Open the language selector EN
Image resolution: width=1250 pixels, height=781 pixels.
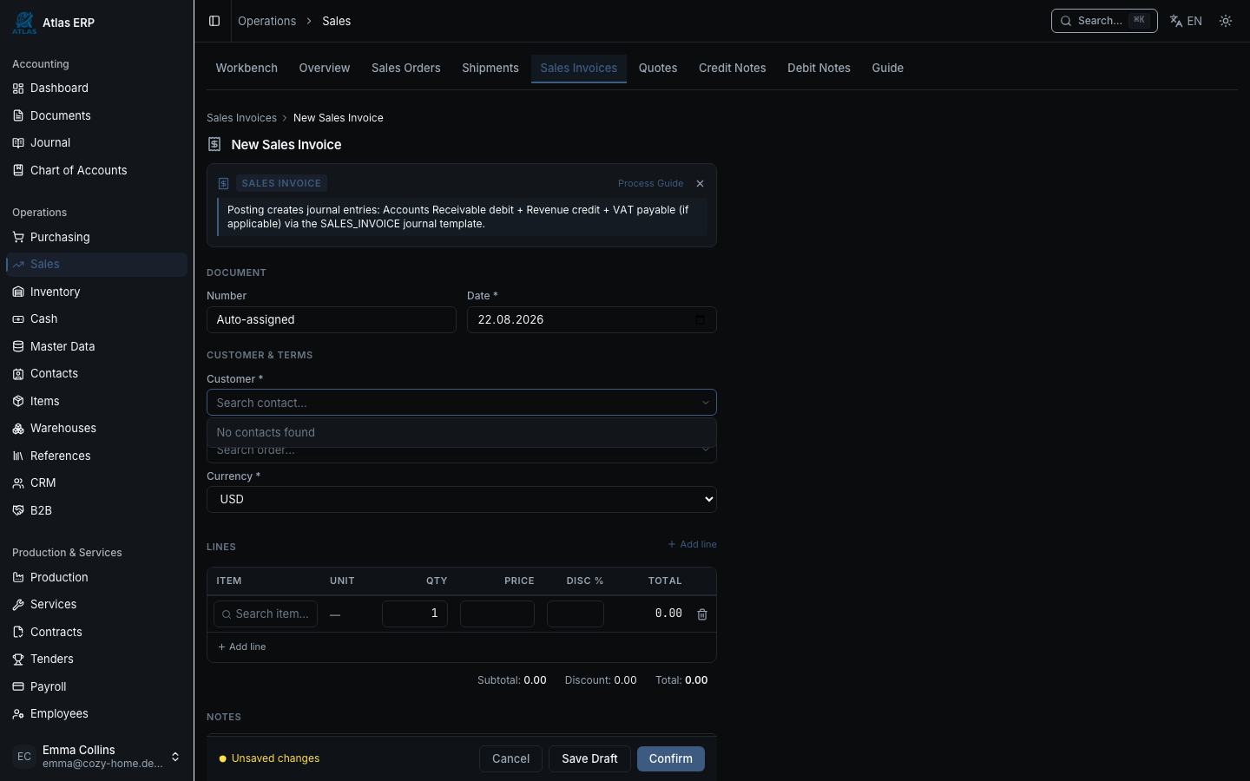coord(1186,21)
